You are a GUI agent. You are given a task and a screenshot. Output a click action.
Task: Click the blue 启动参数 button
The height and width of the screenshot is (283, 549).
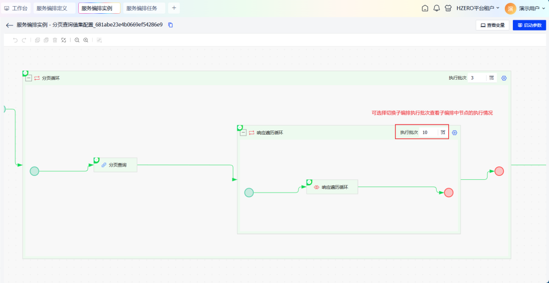click(x=529, y=25)
